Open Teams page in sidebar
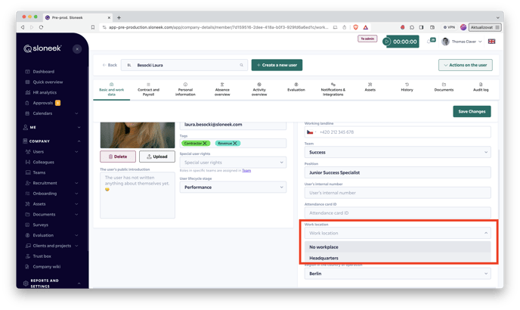The height and width of the screenshot is (310, 520). tap(39, 172)
